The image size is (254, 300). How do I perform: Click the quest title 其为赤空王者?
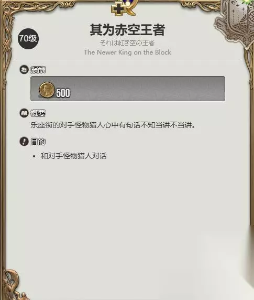point(127,30)
